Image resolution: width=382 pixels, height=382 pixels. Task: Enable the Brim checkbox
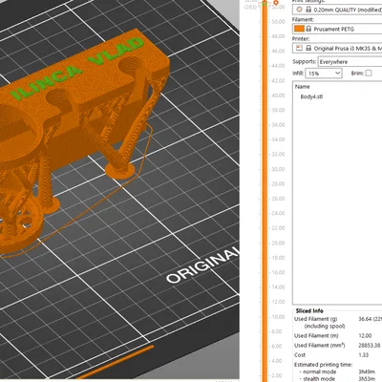[369, 74]
